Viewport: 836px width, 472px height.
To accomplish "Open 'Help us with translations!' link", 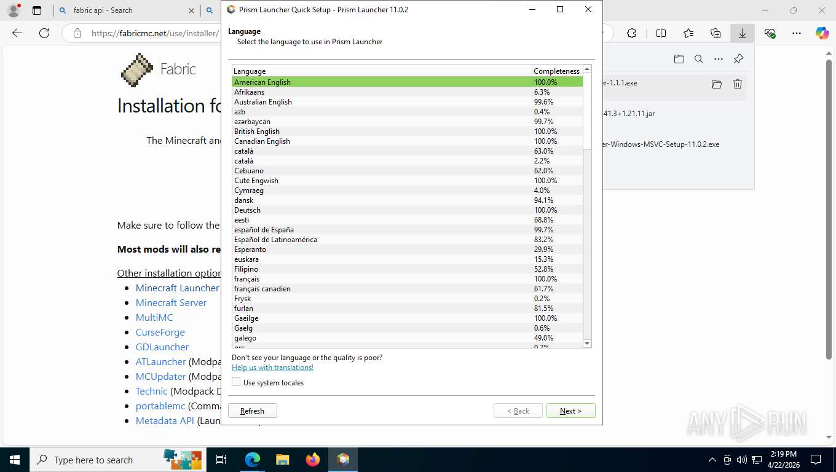I will 272,368.
